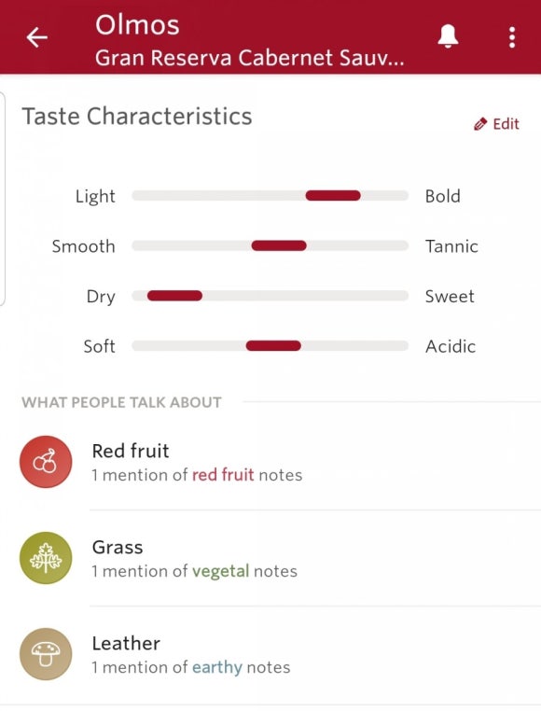The width and height of the screenshot is (541, 711).
Task: Tap the green grass leaf icon
Action: click(x=46, y=558)
